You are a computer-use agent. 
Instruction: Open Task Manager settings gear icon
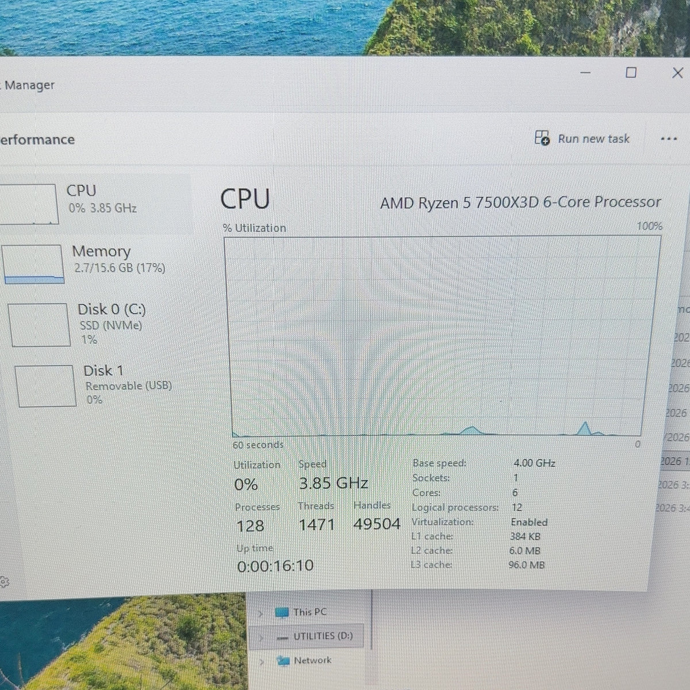[4, 581]
